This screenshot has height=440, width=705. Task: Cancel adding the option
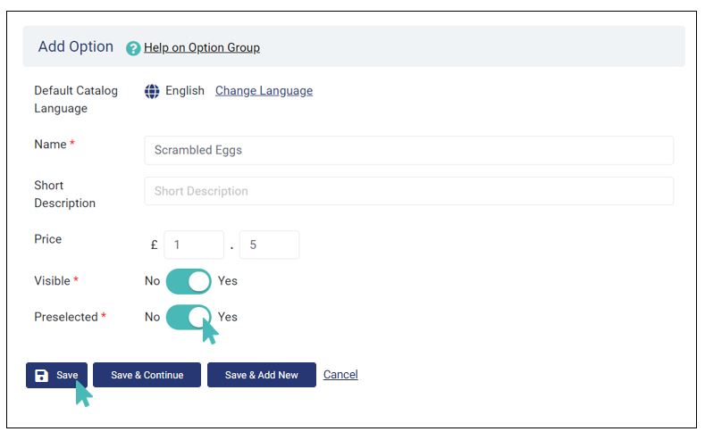point(340,375)
